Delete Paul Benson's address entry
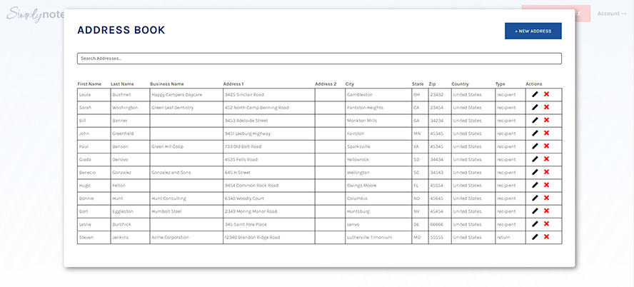634x287 pixels. [x=546, y=146]
